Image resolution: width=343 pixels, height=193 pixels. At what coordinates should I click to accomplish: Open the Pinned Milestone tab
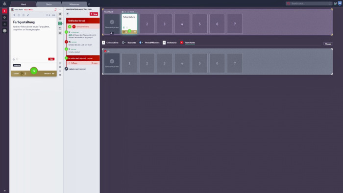[x=149, y=43]
